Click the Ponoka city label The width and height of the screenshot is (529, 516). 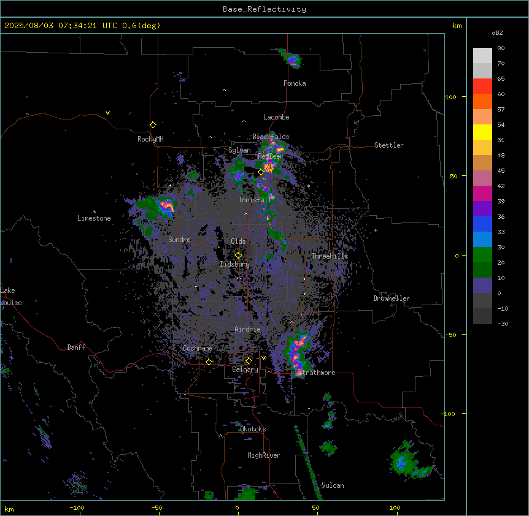click(295, 83)
